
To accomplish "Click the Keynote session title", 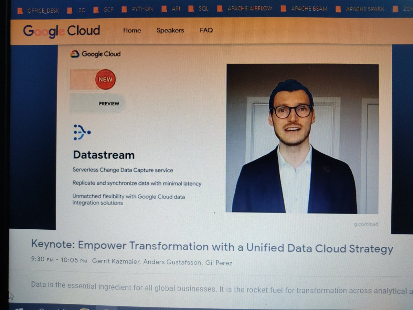I will click(x=212, y=247).
